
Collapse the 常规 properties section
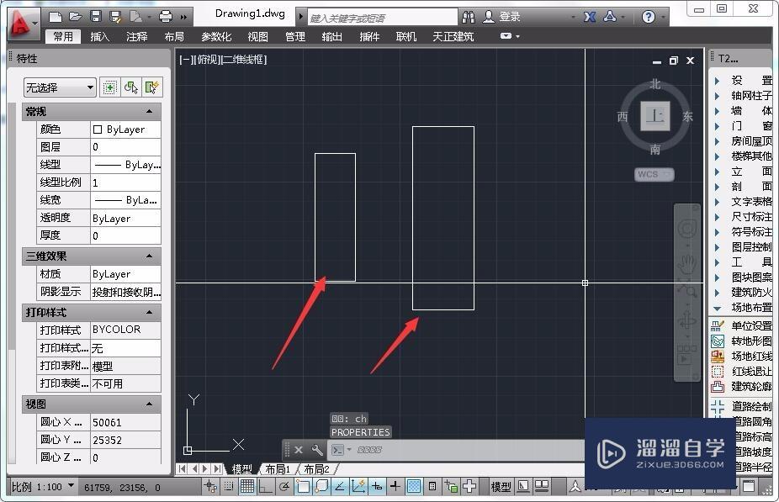[149, 111]
